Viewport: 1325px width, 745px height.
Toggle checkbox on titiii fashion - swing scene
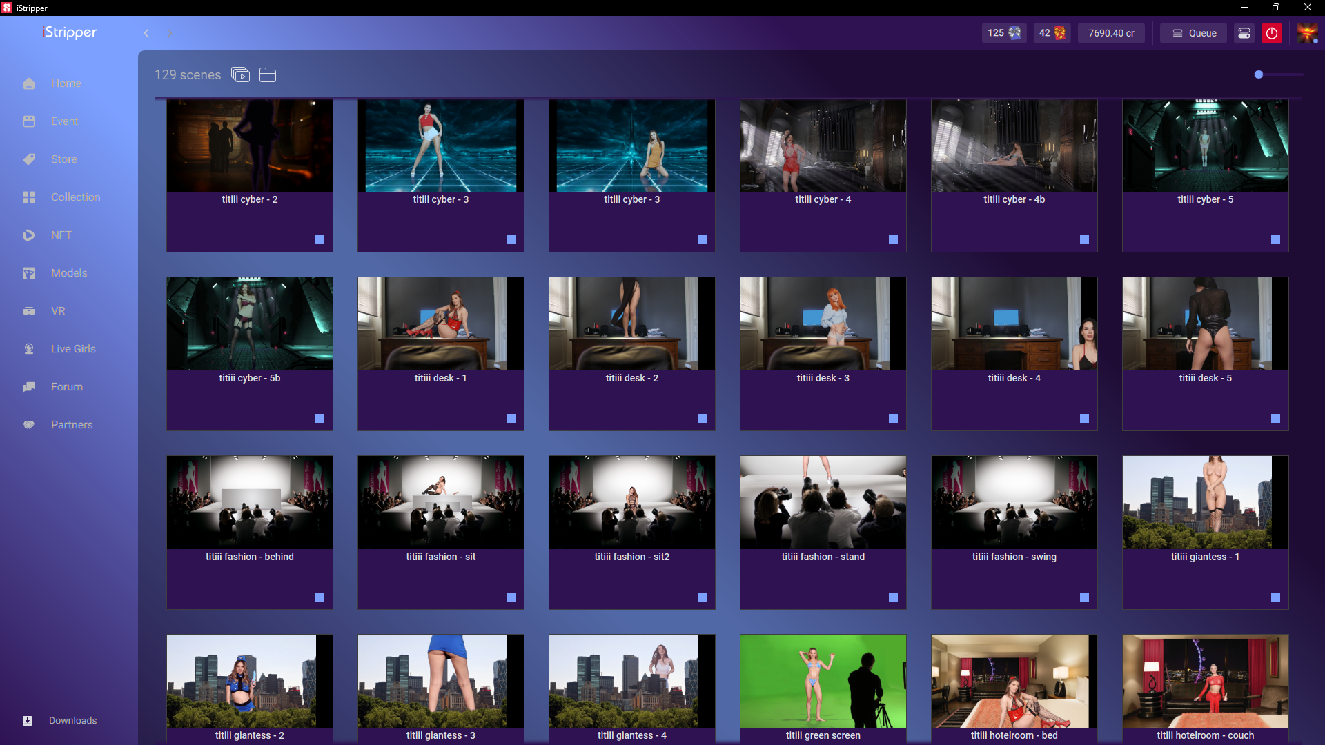pyautogui.click(x=1084, y=597)
